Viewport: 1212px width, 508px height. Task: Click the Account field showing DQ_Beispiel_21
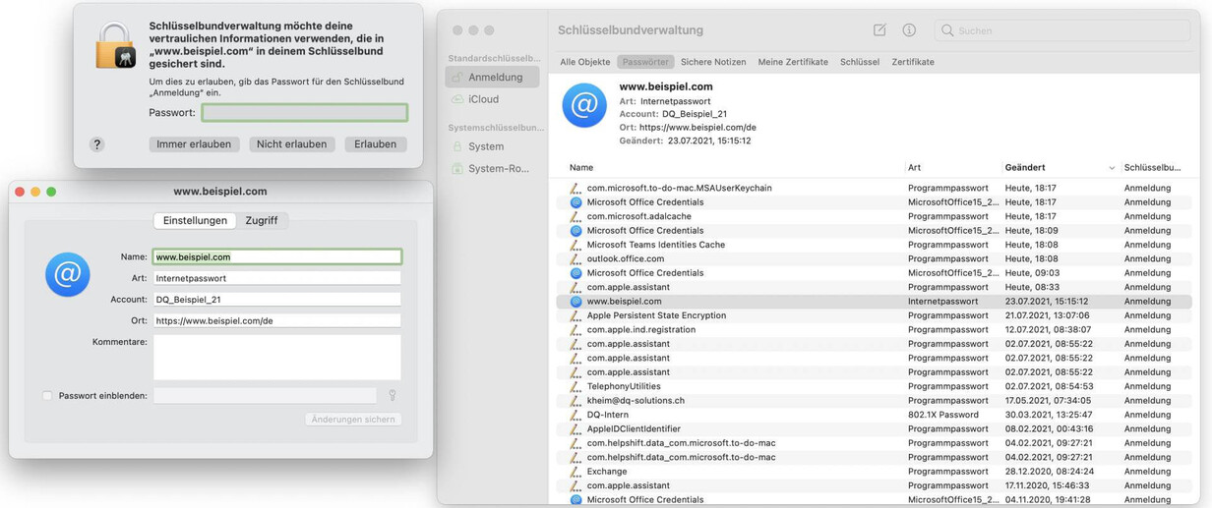point(276,300)
